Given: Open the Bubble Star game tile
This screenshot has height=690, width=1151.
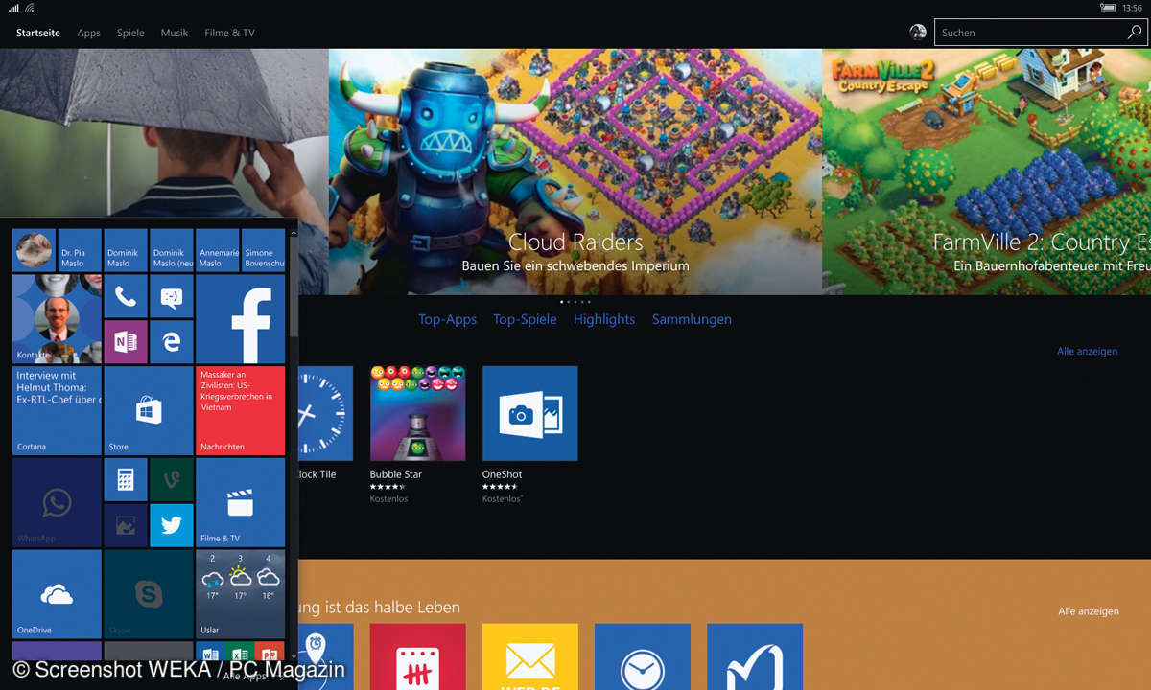Looking at the screenshot, I should click(417, 413).
